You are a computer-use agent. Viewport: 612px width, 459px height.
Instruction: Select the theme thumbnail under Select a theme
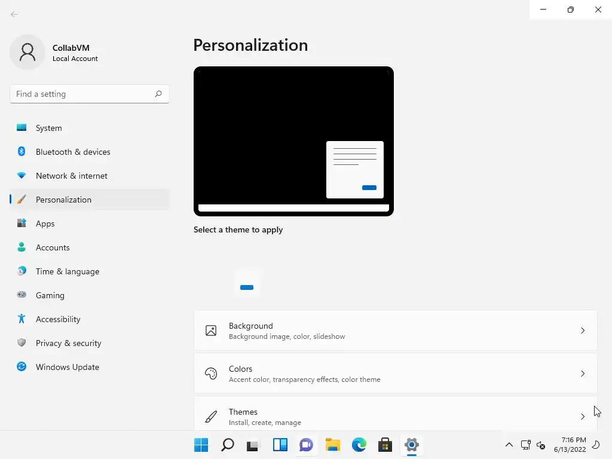click(247, 283)
